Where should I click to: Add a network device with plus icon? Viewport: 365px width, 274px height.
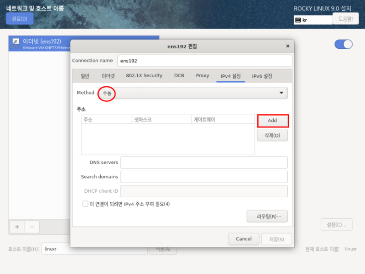click(x=17, y=227)
